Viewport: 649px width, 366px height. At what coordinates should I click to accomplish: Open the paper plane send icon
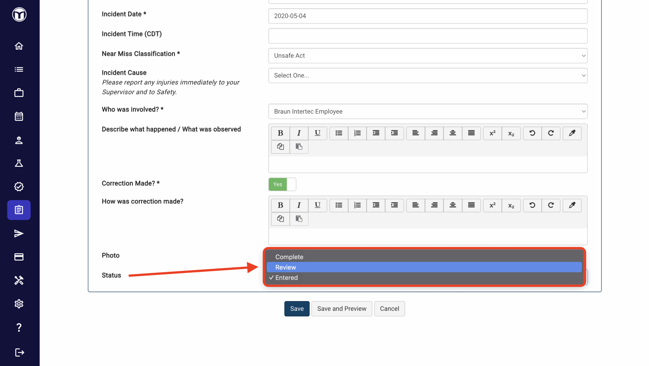point(19,233)
